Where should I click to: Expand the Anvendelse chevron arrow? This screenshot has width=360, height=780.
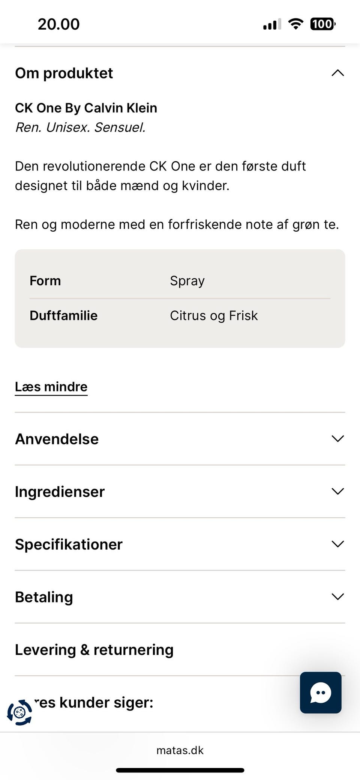pos(337,438)
